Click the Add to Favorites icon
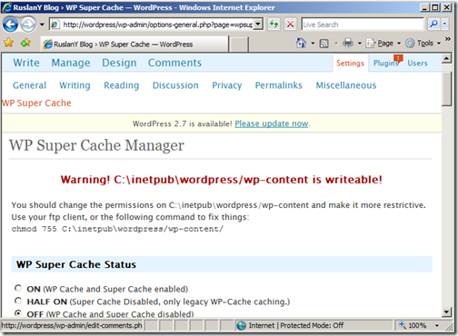The image size is (458, 336). (x=25, y=43)
